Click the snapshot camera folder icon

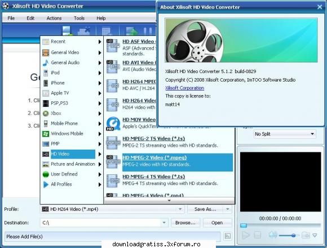[306, 235]
